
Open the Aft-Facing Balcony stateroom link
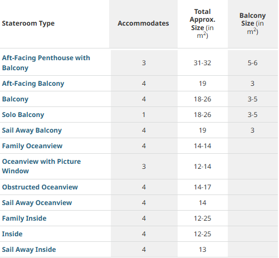tap(33, 84)
